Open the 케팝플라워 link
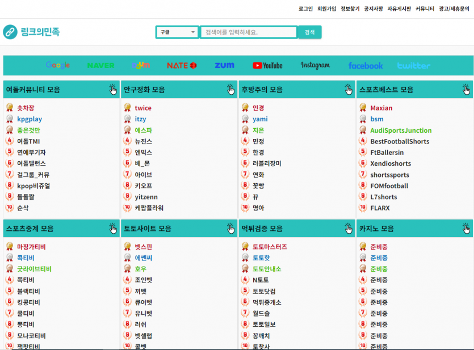Image resolution: width=474 pixels, height=350 pixels. coord(149,208)
